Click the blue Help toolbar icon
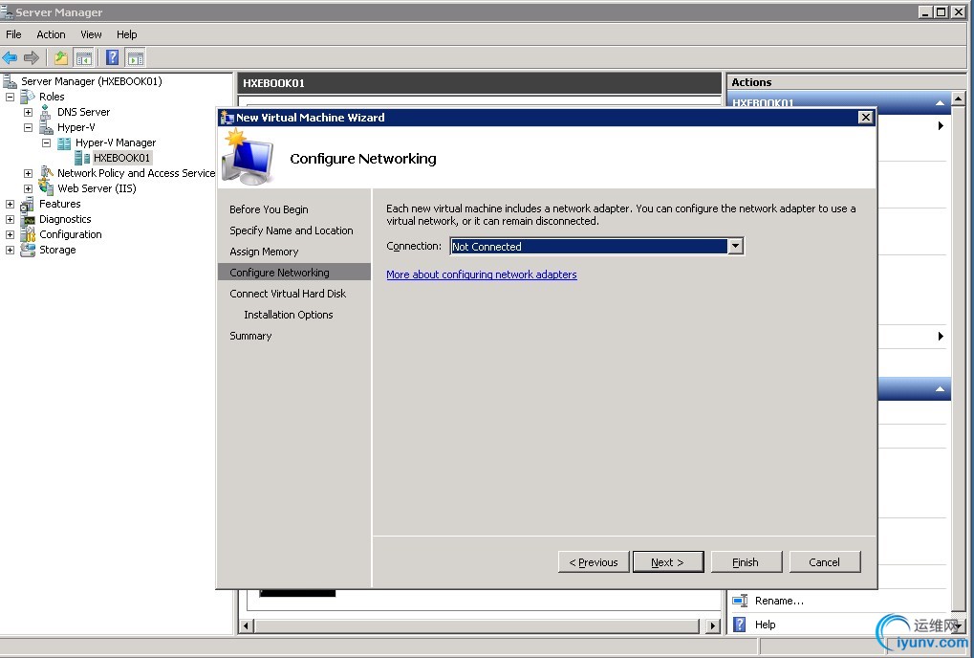 point(113,57)
